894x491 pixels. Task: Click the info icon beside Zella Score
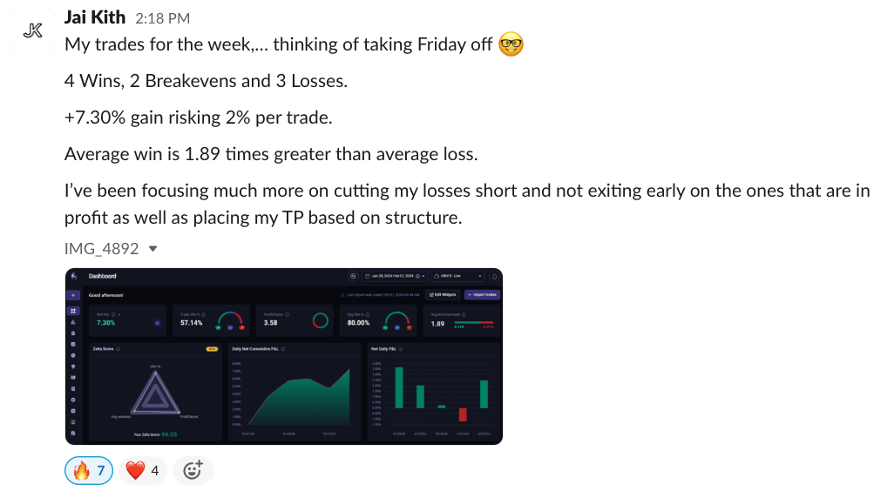point(118,348)
